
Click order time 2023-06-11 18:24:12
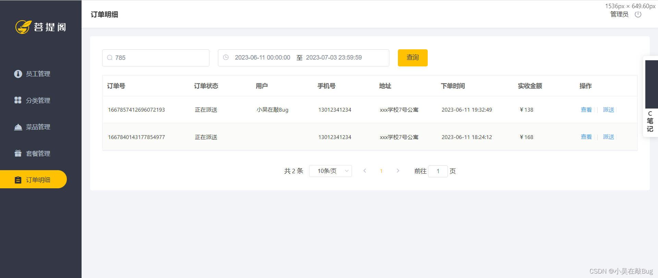467,137
